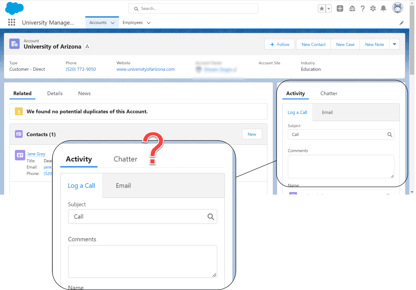416x290 pixels.
Task: Open the App Launcher grid icon
Action: tap(12, 22)
